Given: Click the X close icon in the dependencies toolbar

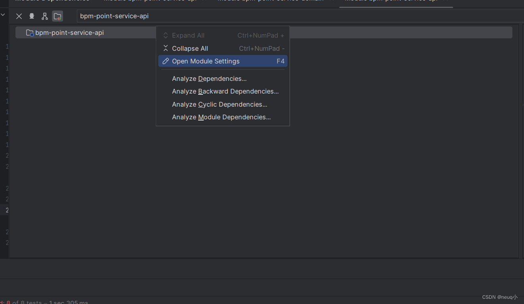Looking at the screenshot, I should [19, 16].
